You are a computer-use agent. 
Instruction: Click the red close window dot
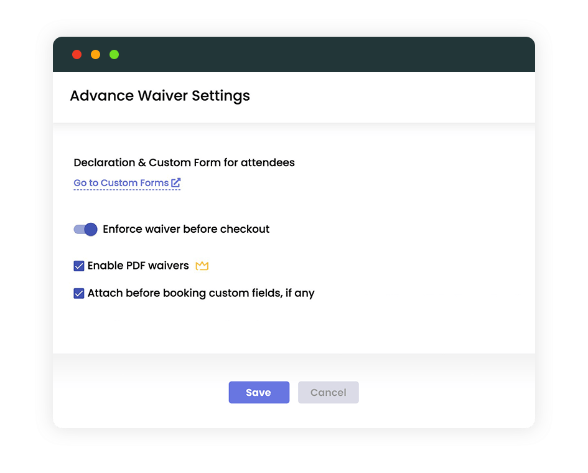click(77, 55)
